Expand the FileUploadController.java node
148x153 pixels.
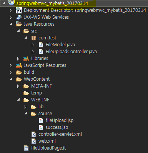[33, 52]
